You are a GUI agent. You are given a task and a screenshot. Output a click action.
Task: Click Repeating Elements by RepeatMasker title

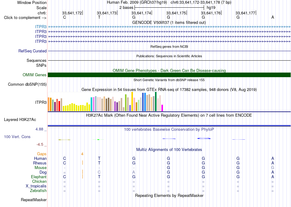[169, 195]
